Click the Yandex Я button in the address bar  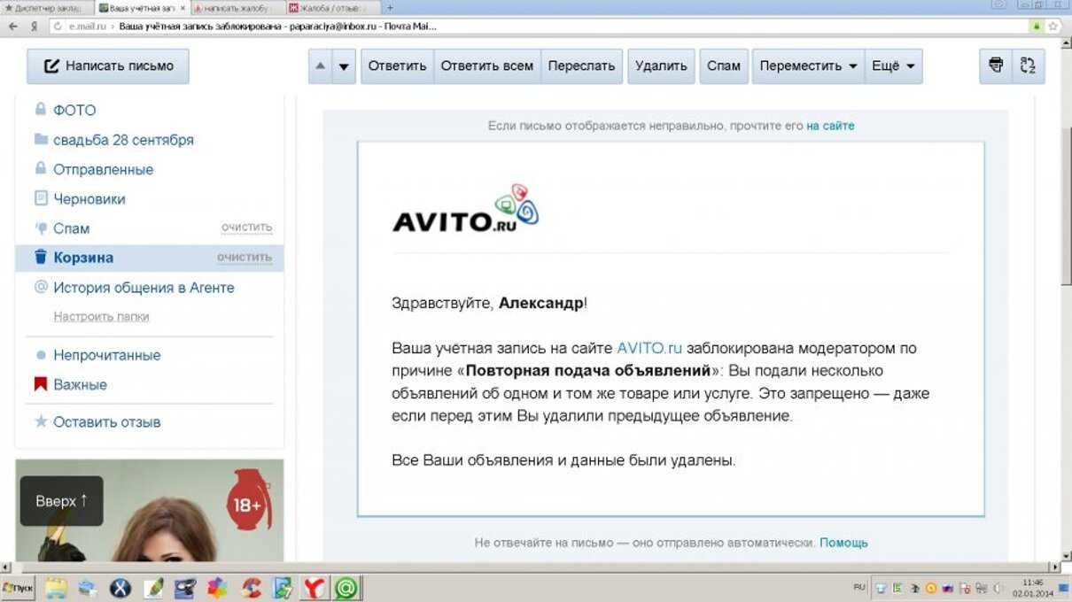click(34, 27)
